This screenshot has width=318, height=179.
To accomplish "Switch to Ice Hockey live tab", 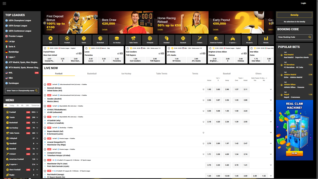I will click(126, 74).
